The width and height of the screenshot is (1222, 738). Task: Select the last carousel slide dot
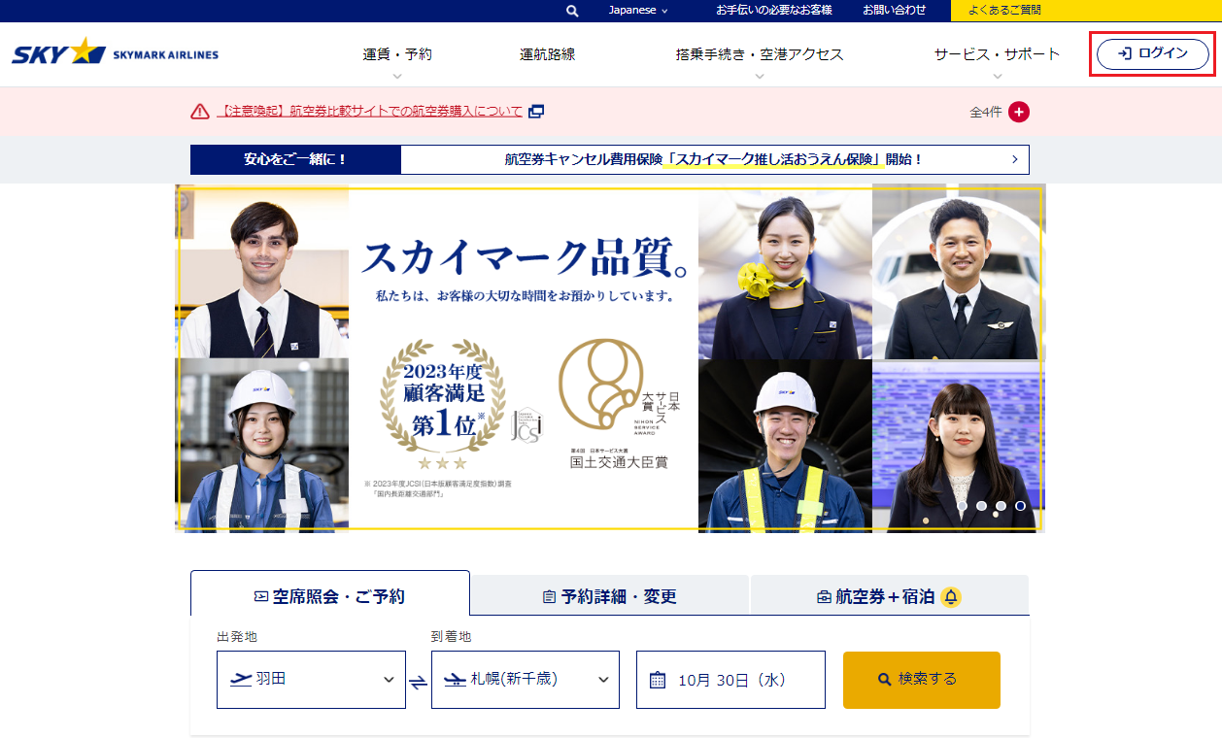tap(1020, 506)
